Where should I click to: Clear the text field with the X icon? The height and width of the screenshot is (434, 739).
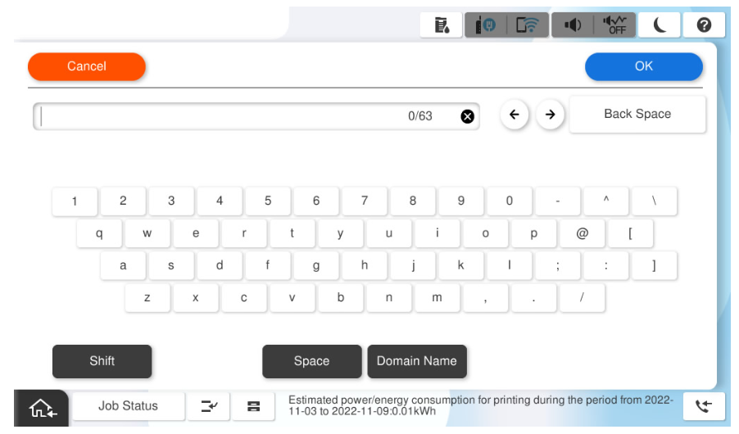tap(467, 116)
